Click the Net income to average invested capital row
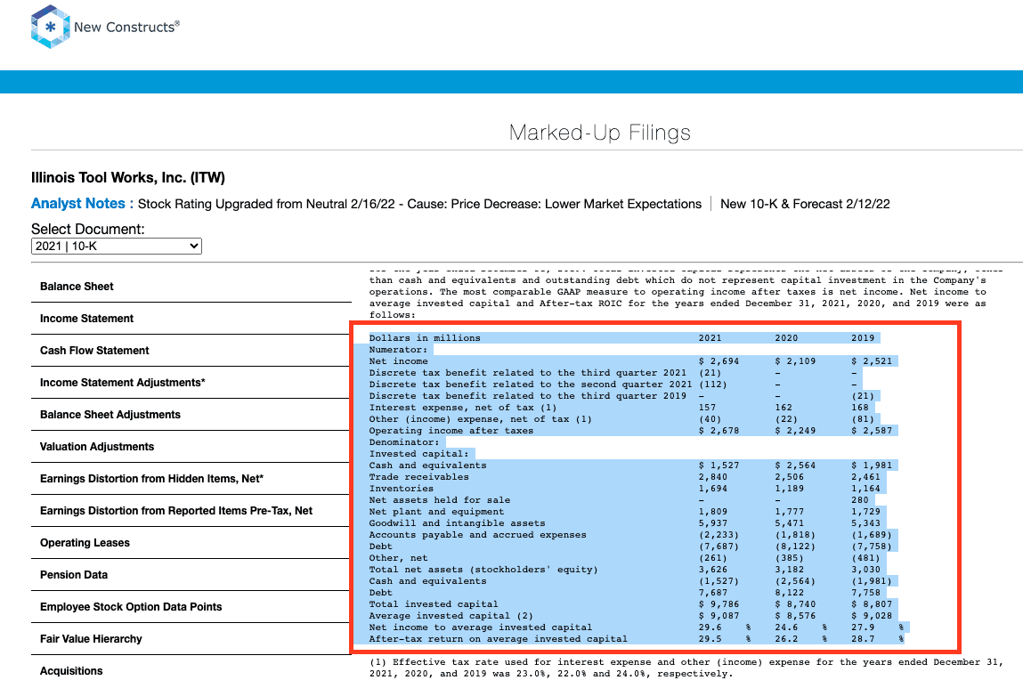1023x680 pixels. coord(481,627)
